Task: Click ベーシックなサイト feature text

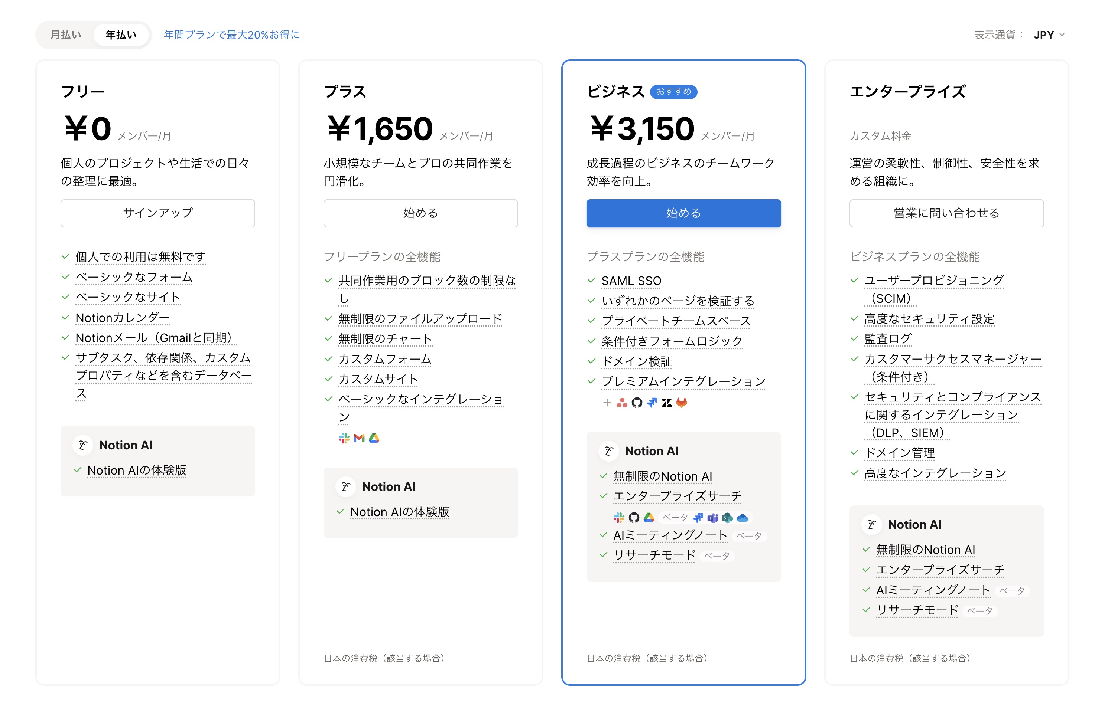Action: 129,298
